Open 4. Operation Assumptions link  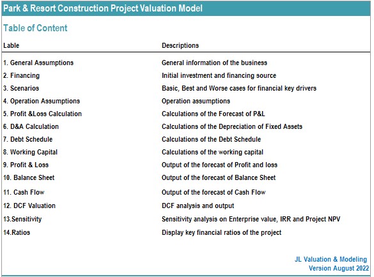42,101
